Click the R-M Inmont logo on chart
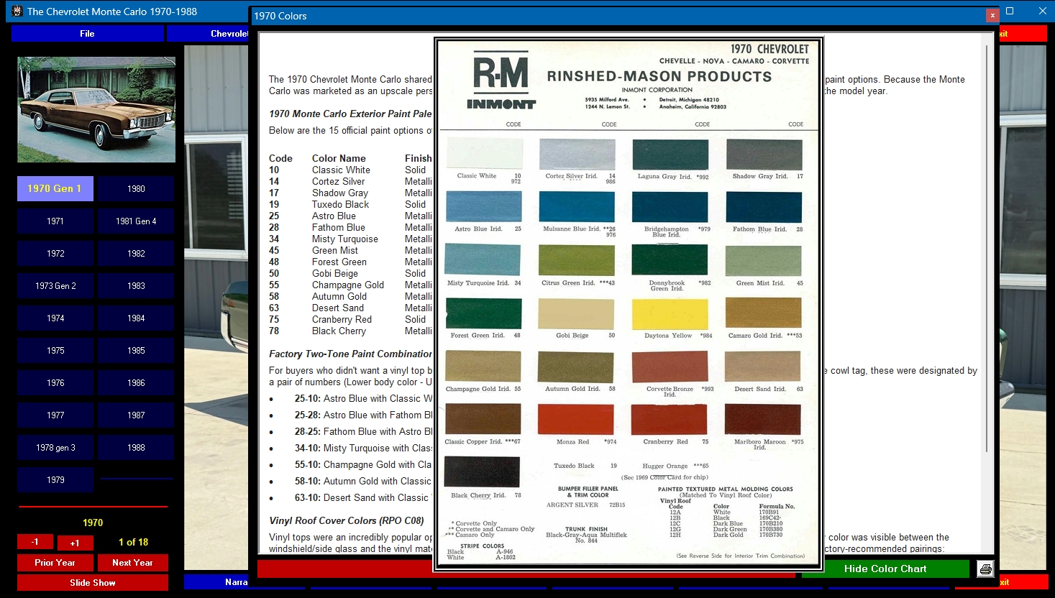 pyautogui.click(x=501, y=79)
